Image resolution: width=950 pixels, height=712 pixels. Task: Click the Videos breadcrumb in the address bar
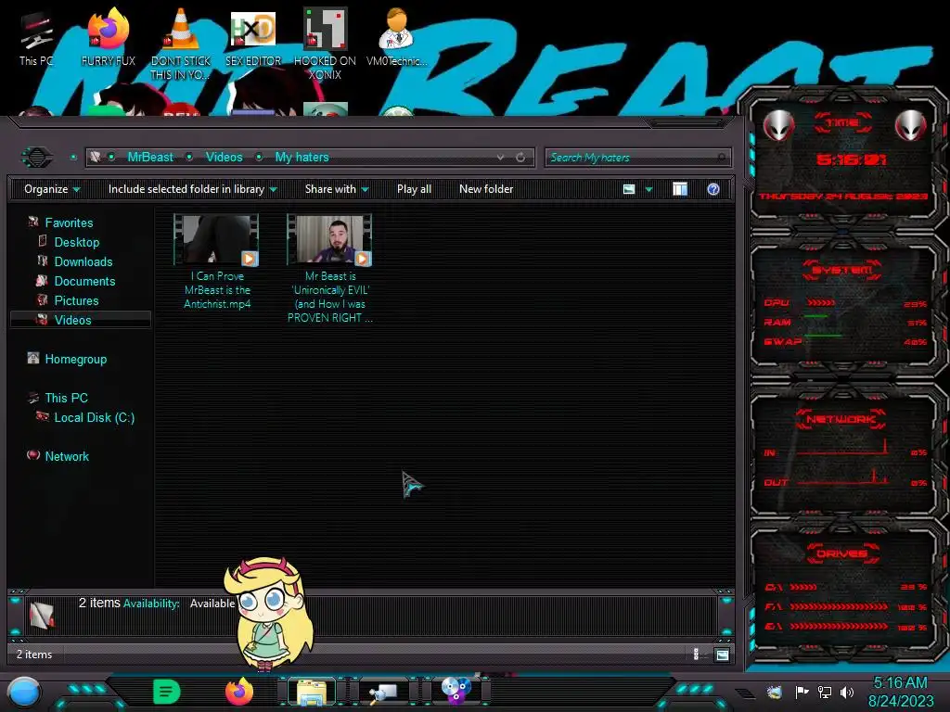point(225,158)
